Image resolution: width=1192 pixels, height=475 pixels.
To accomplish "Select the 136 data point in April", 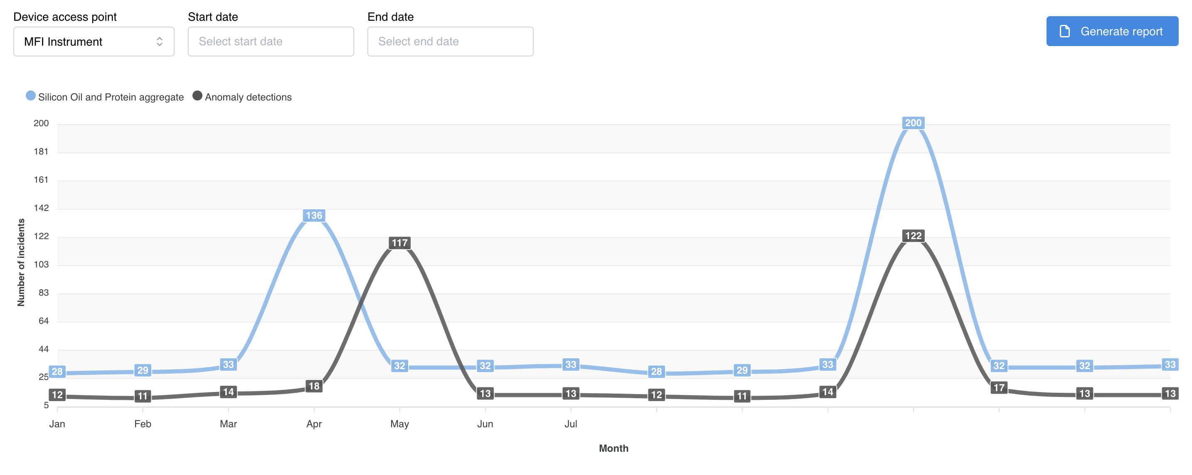I will pyautogui.click(x=314, y=215).
